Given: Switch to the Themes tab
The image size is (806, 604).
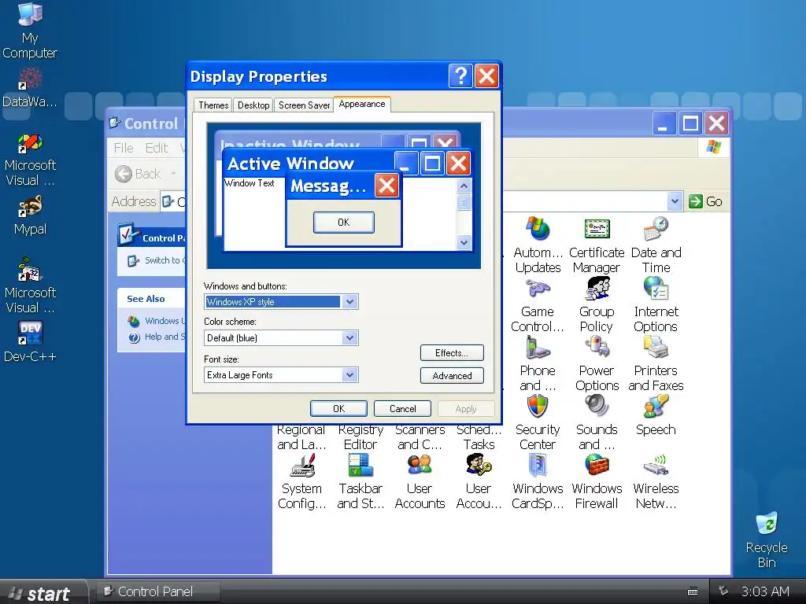Looking at the screenshot, I should point(213,105).
